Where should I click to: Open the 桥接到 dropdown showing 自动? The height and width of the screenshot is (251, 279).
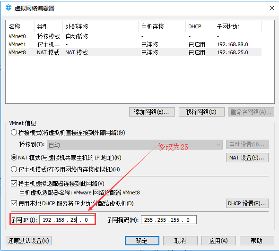135,145
